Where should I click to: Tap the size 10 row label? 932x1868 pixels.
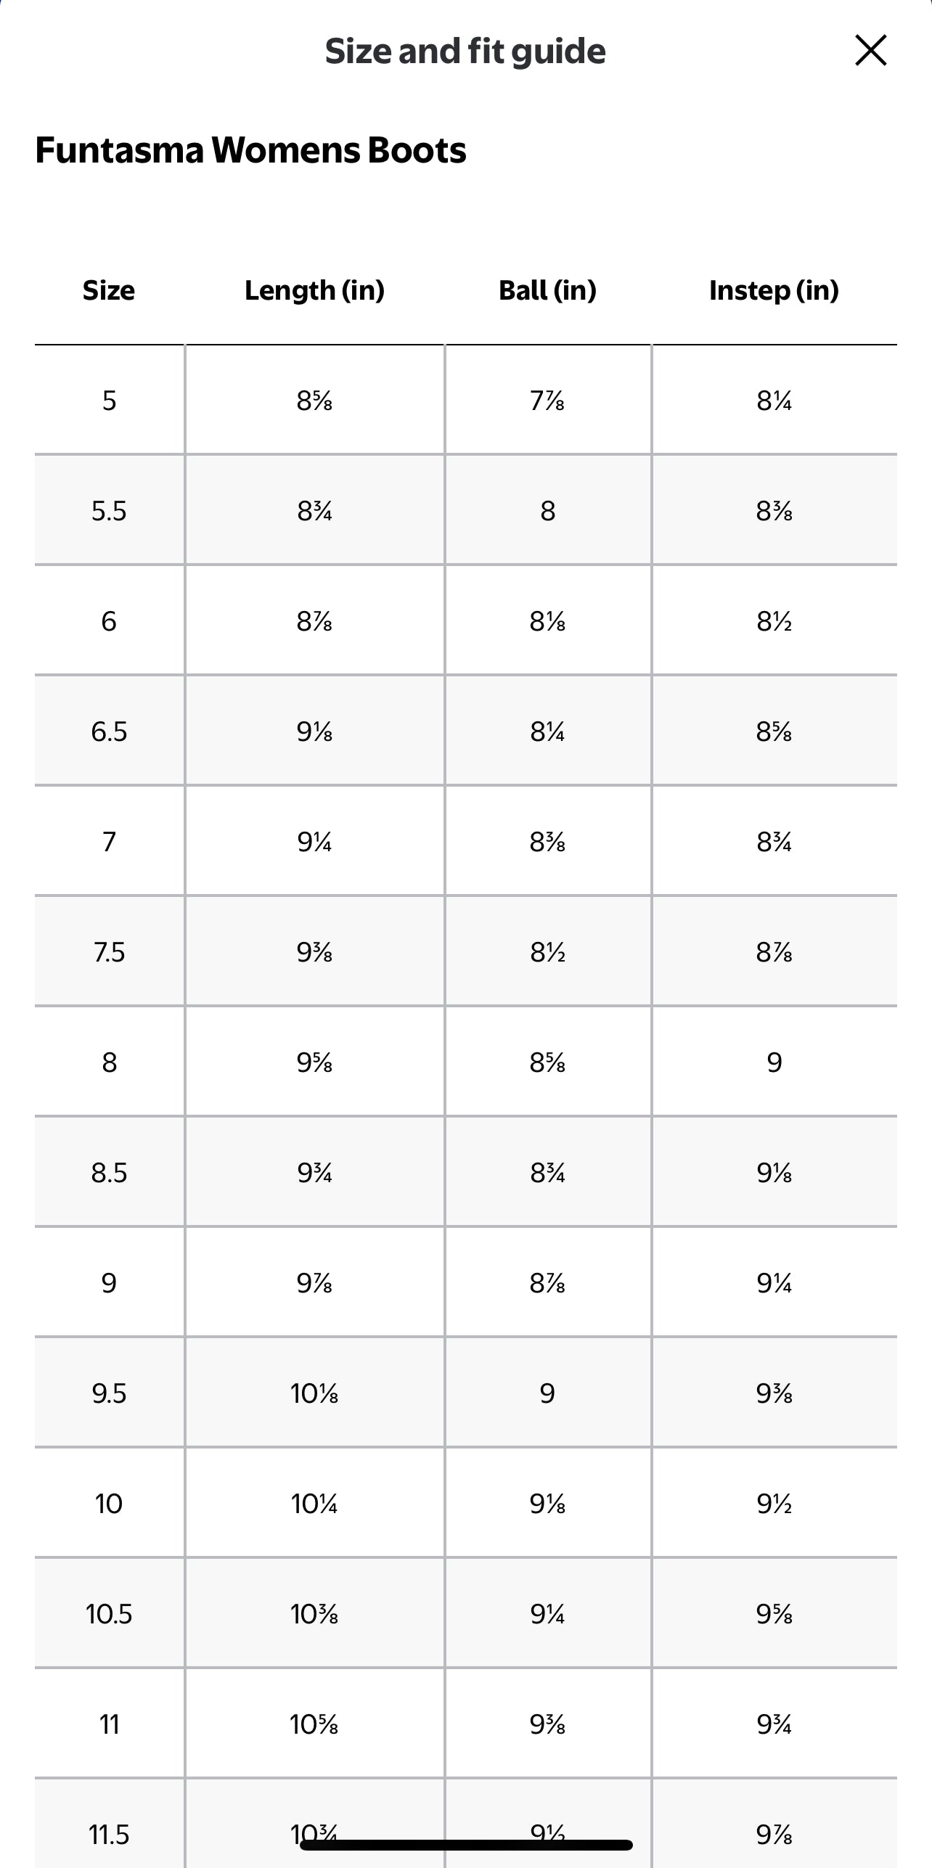click(x=109, y=1504)
